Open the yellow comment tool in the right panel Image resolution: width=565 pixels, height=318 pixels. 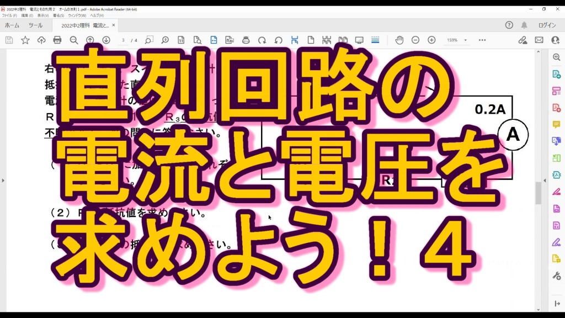click(556, 124)
